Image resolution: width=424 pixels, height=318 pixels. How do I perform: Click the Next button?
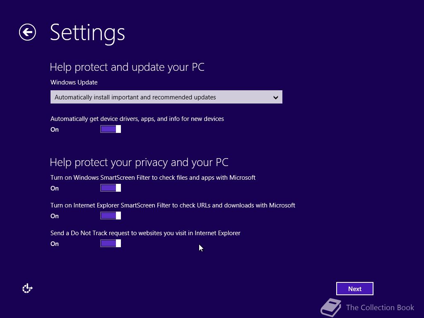pos(354,289)
